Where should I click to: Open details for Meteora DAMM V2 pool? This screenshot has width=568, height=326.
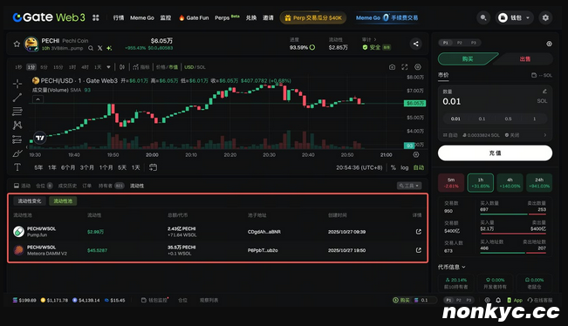(x=419, y=250)
